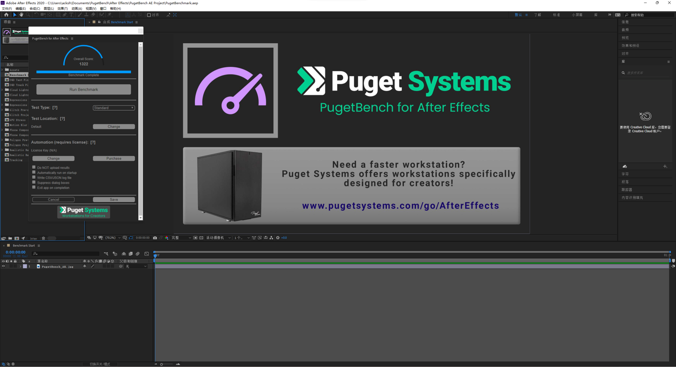Toggle visibility of PugetBench_AE.jpg layer
Screen dimensions: 676x367
tap(3, 266)
